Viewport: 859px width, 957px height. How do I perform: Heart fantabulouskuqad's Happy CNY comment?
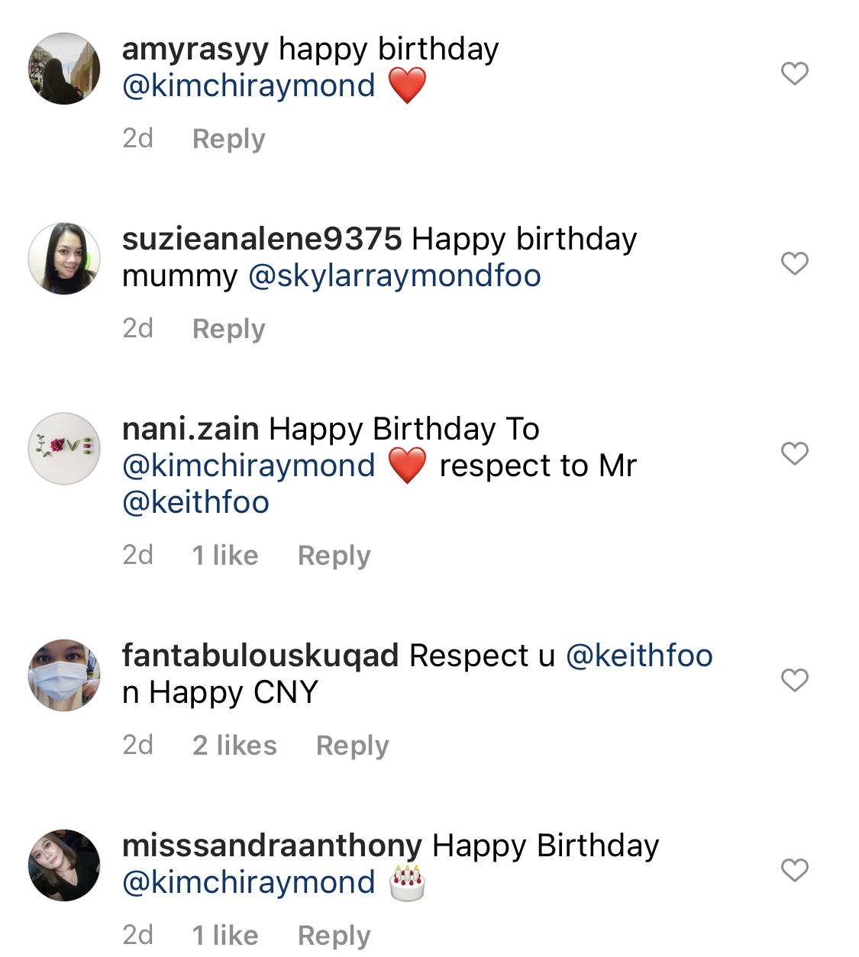pyautogui.click(x=794, y=680)
